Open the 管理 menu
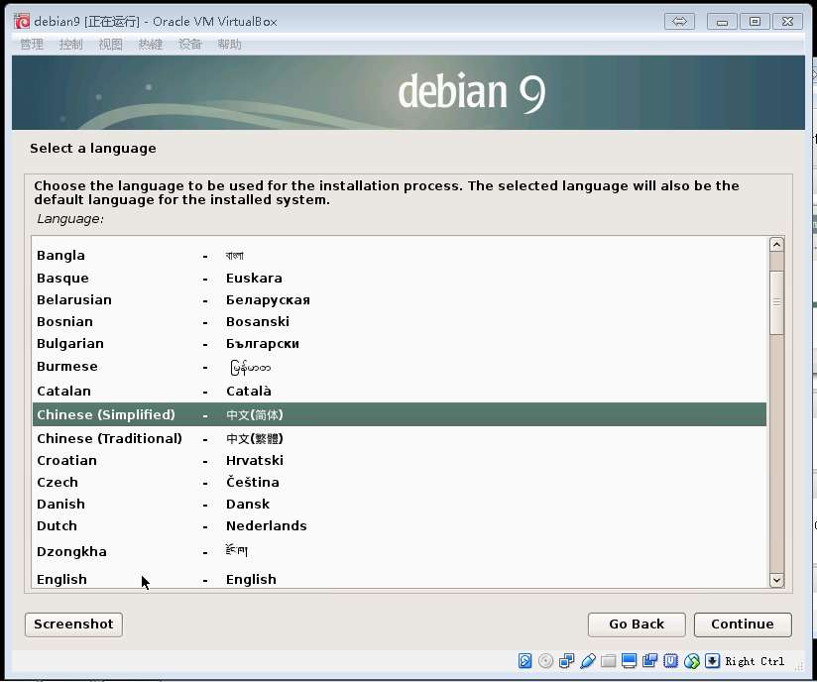The image size is (817, 682). click(x=32, y=45)
